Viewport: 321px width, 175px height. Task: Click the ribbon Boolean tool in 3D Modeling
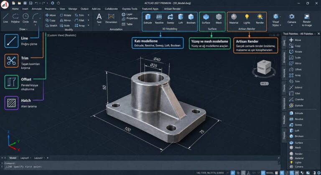click(191, 19)
